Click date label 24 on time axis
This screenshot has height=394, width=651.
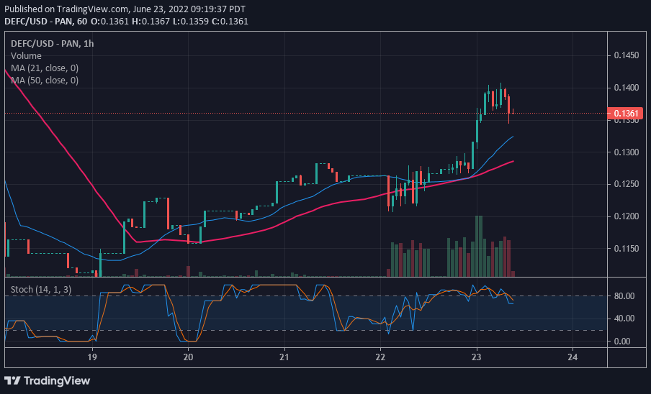(x=573, y=357)
